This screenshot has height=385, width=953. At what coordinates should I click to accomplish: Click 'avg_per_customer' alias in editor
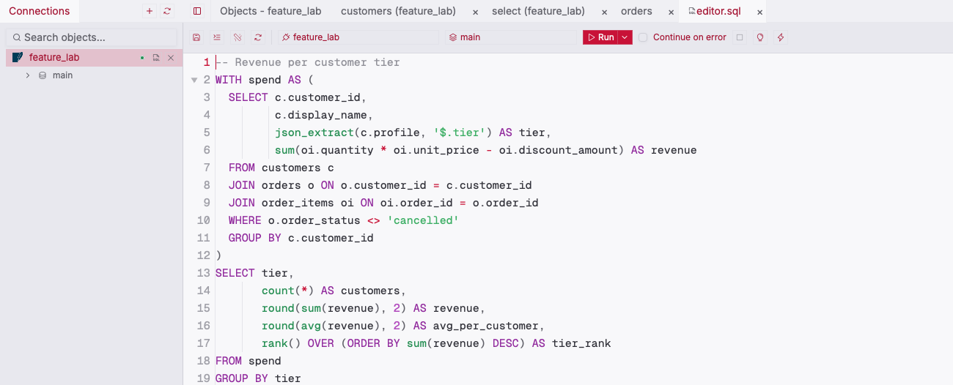coord(486,326)
